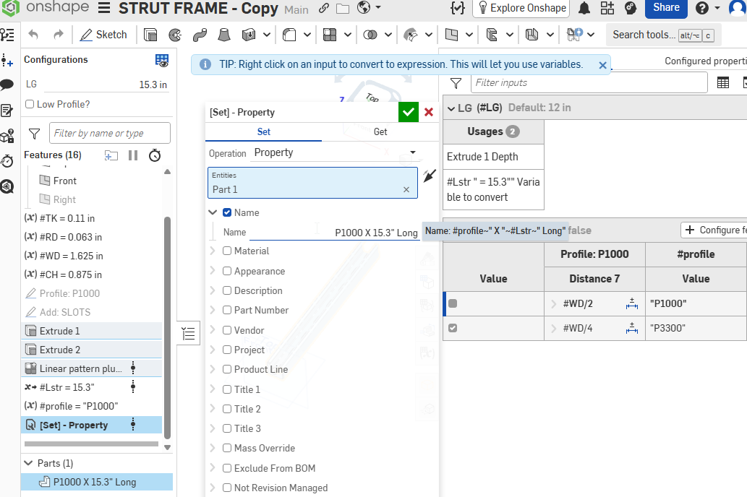Show regeneration times stopwatch icon
The image size is (747, 497).
click(155, 155)
